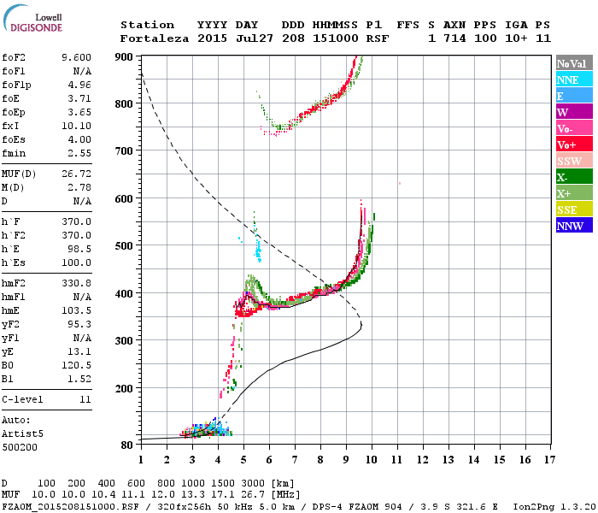Click the SSW light pink legend swatch

[574, 161]
